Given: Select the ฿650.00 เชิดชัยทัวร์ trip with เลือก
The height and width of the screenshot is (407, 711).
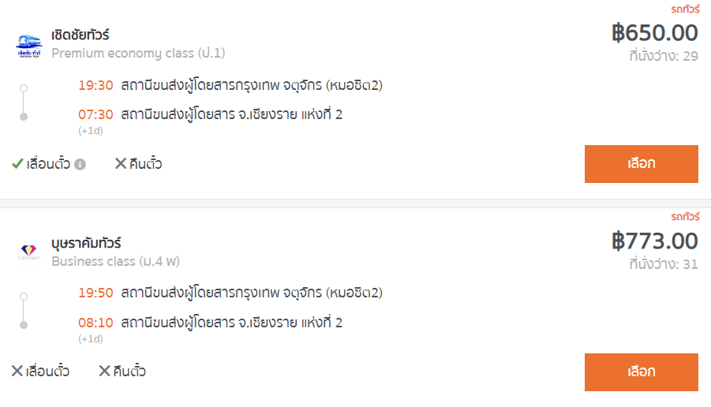Looking at the screenshot, I should click(x=642, y=164).
